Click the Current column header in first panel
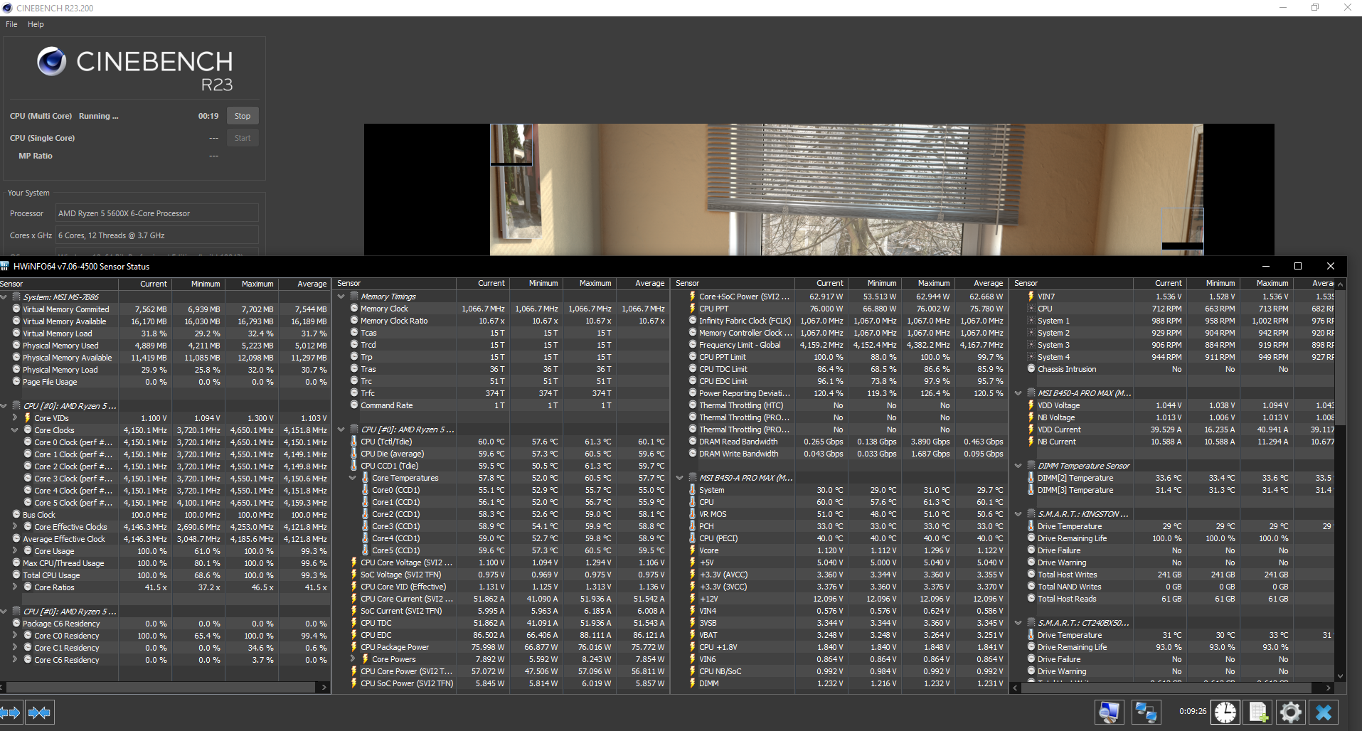 (x=145, y=284)
